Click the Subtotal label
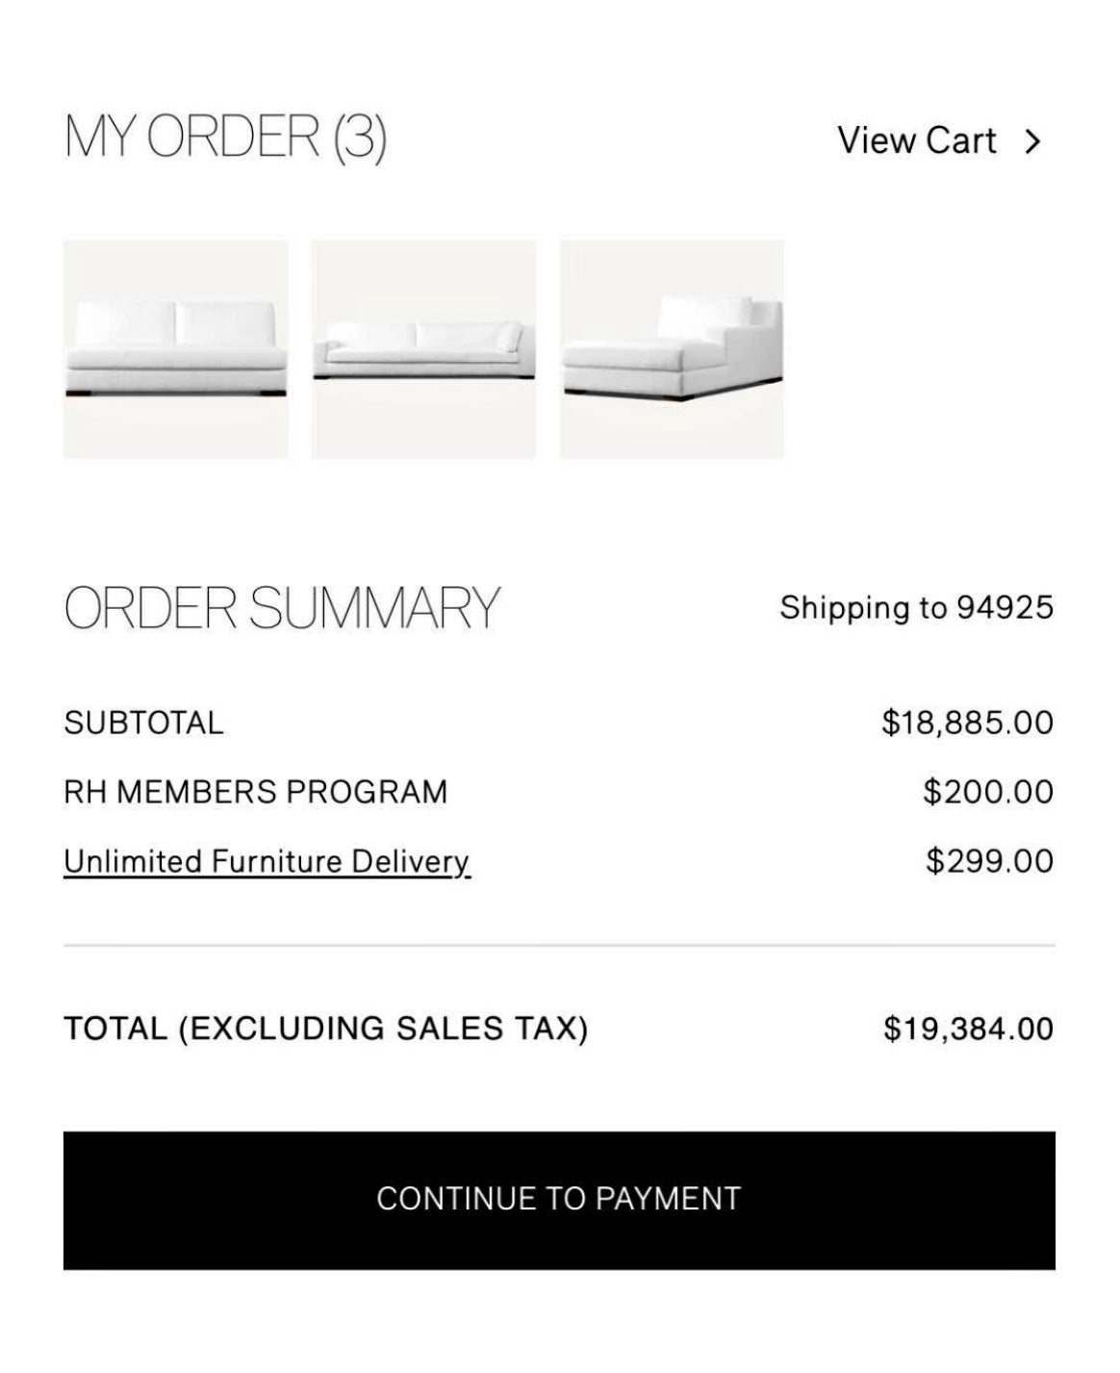Screen dimensions: 1120x1373 tap(143, 723)
